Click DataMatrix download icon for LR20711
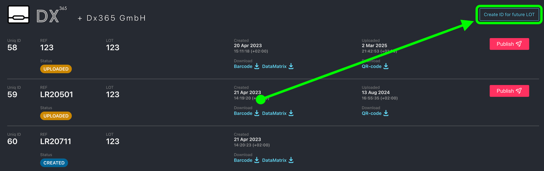 pos(291,160)
